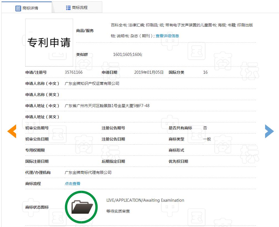Open the 专利申请 trademark image
The width and height of the screenshot is (279, 227).
click(x=49, y=42)
